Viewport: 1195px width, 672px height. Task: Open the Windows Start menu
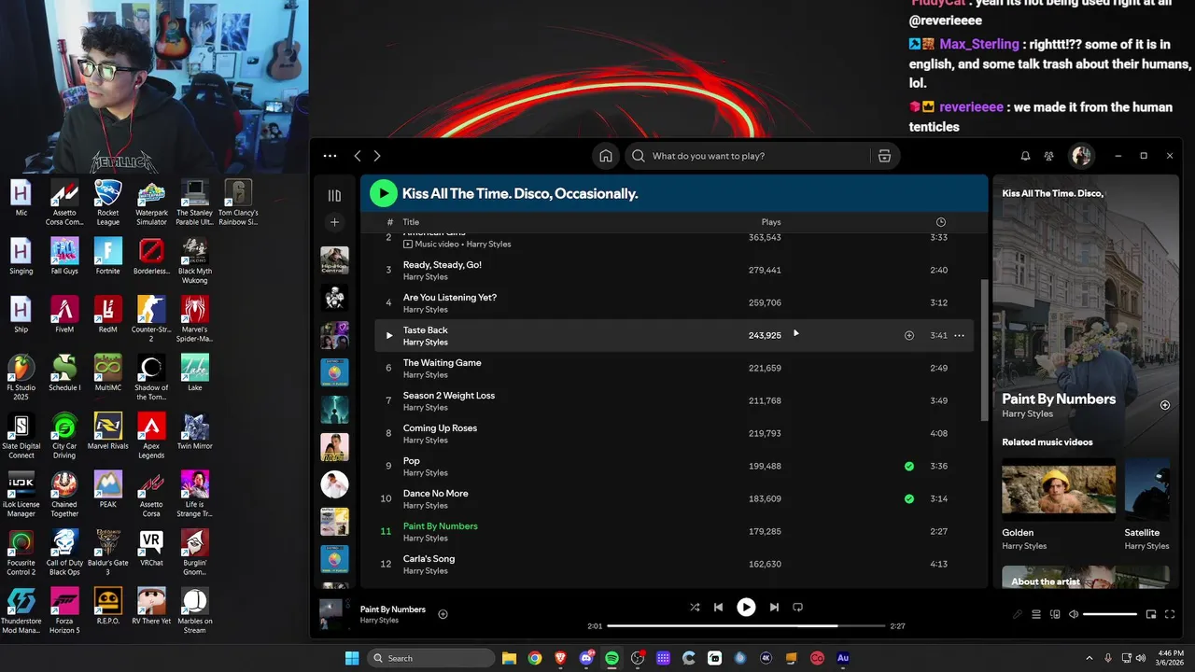pyautogui.click(x=352, y=658)
